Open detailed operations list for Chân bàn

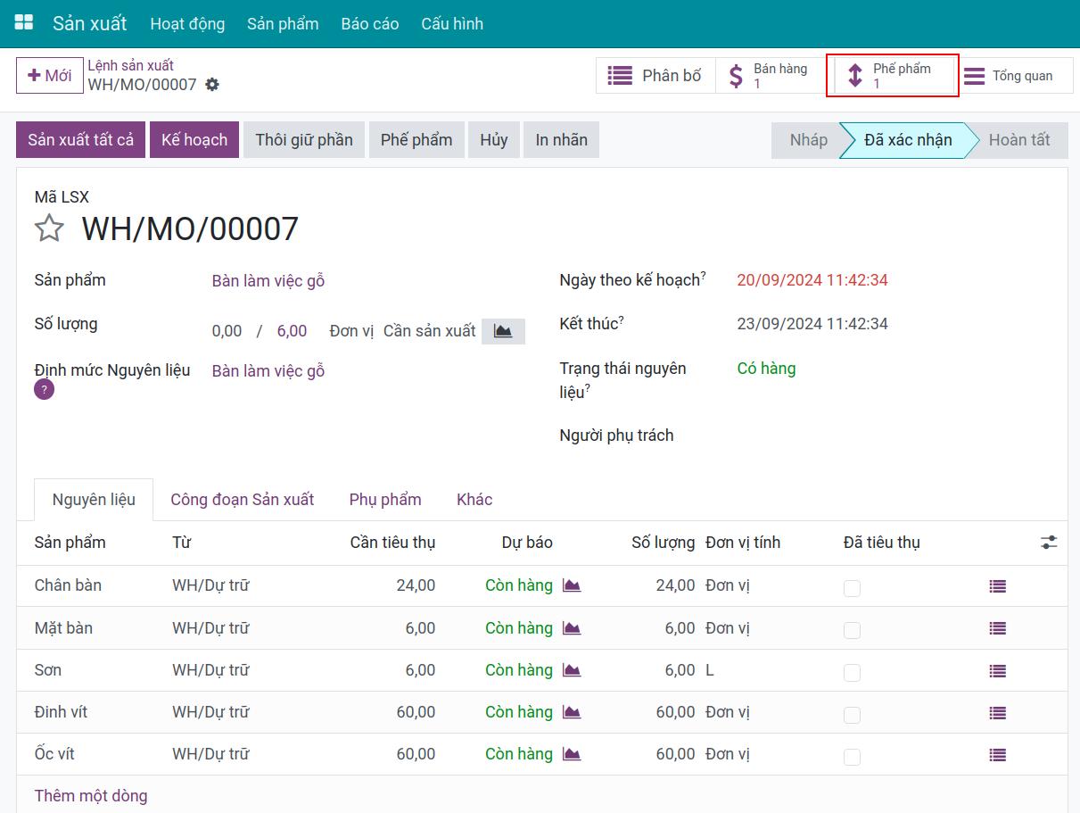(x=997, y=586)
